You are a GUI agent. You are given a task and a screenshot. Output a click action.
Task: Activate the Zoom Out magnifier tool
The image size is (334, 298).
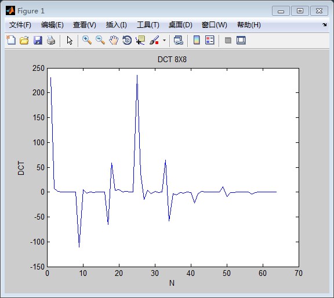[100, 40]
